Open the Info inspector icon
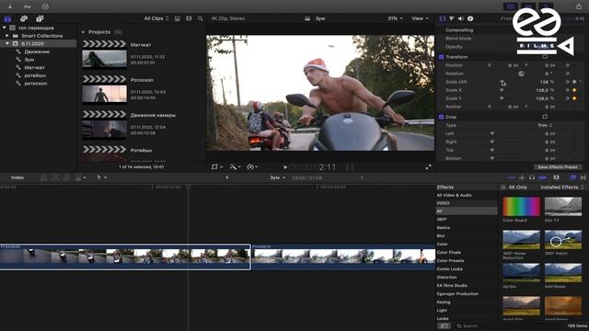This screenshot has width=589, height=331. pyautogui.click(x=470, y=18)
